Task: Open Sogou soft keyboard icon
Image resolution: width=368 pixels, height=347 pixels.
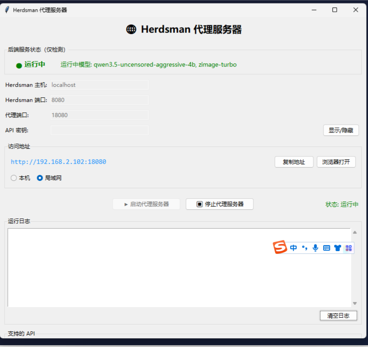Action: pos(326,248)
